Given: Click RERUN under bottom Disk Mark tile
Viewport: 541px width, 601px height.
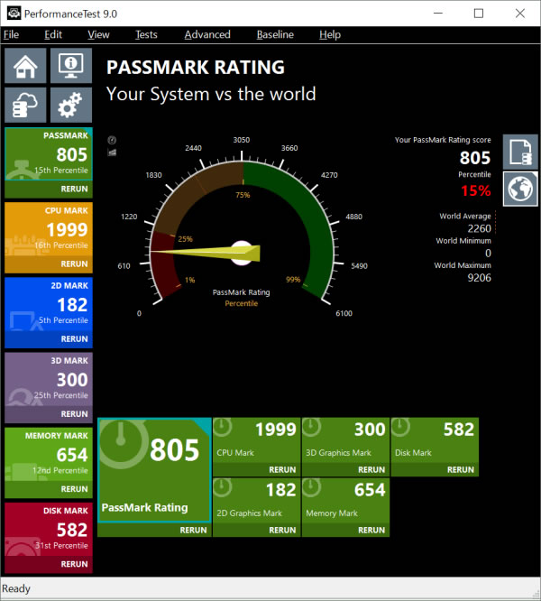Looking at the screenshot, I should pyautogui.click(x=435, y=469).
